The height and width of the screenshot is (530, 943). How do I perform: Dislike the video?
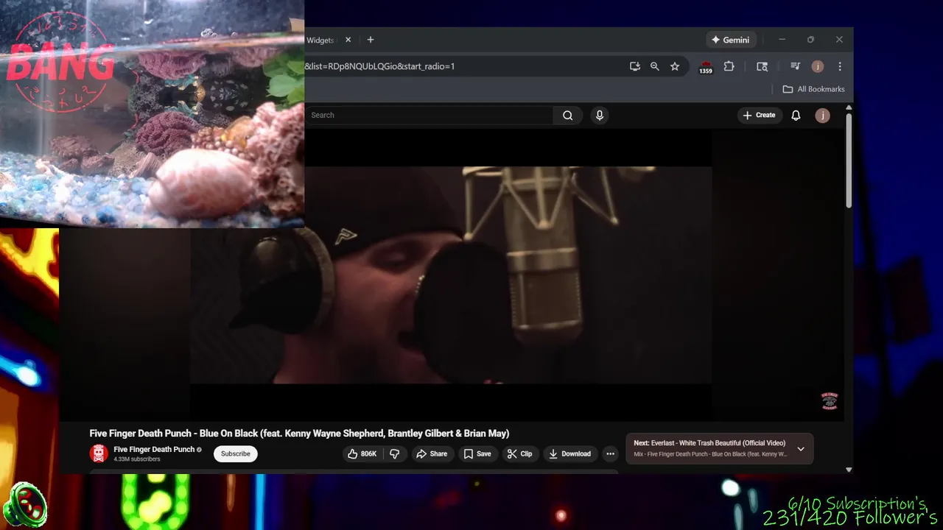tap(395, 453)
